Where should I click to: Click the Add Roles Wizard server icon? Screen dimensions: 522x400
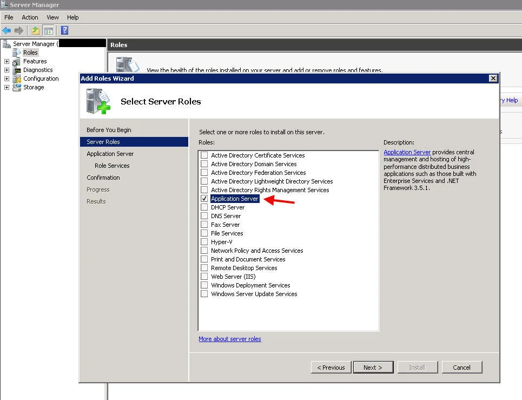[98, 101]
